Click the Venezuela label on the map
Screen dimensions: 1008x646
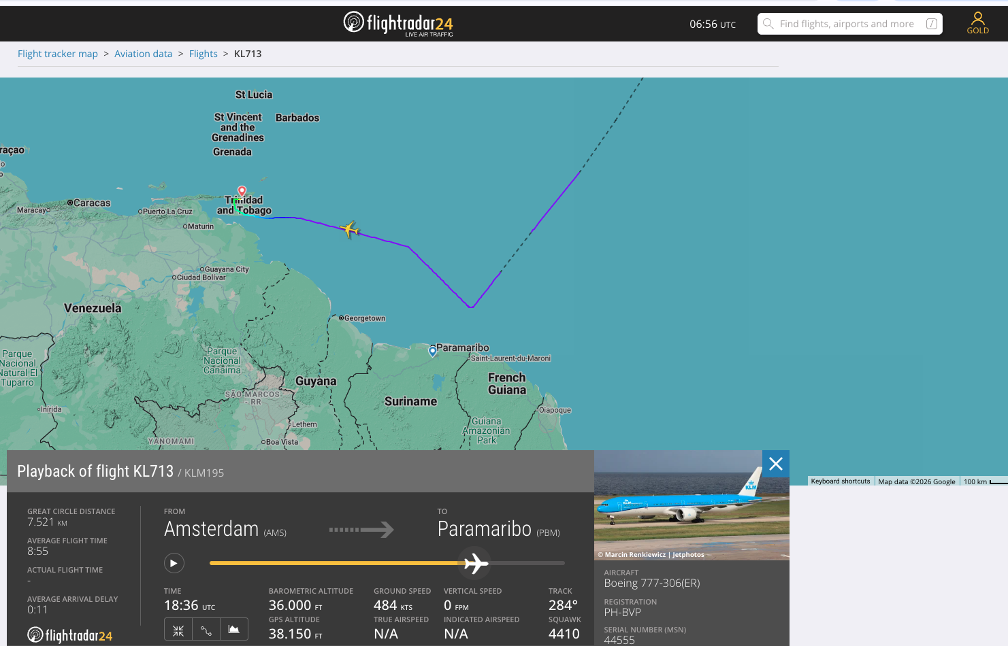(93, 308)
